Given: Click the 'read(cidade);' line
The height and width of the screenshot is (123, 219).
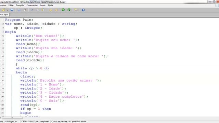Looking at the screenshot, I should pyautogui.click(x=30, y=60).
